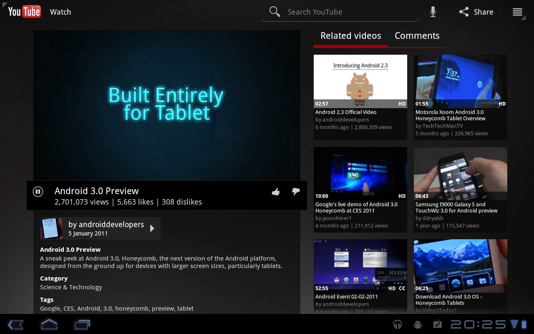The width and height of the screenshot is (534, 334).
Task: Click the tags line 'Google, CES, Android'
Action: pos(117,309)
